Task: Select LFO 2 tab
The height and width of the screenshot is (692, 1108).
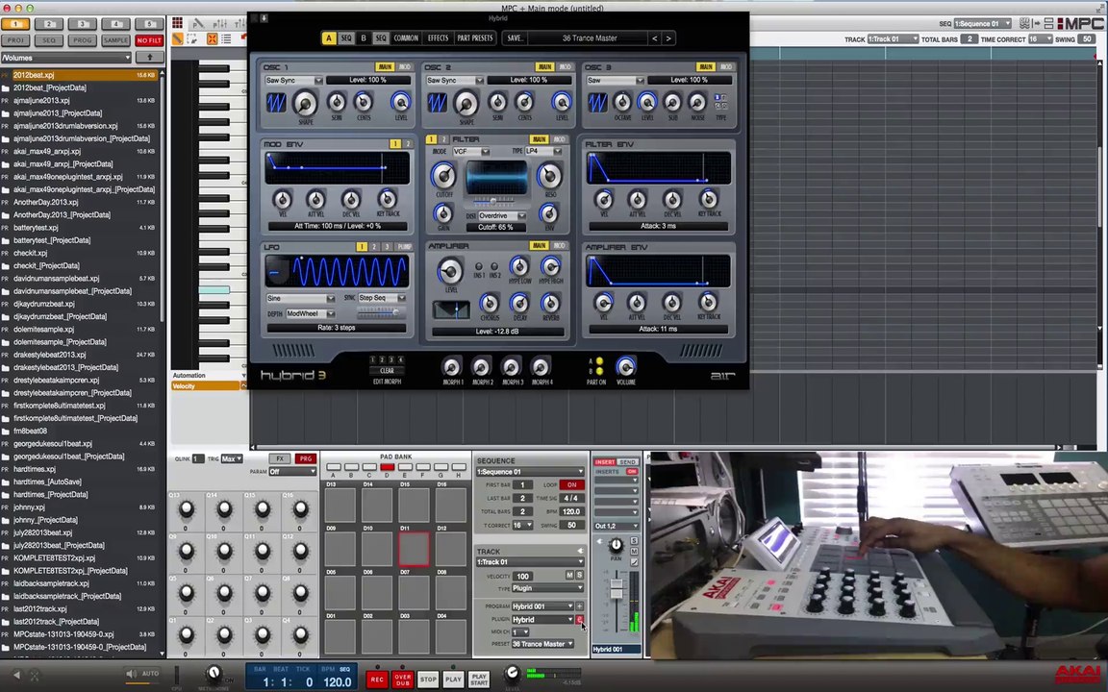Action: click(x=374, y=246)
